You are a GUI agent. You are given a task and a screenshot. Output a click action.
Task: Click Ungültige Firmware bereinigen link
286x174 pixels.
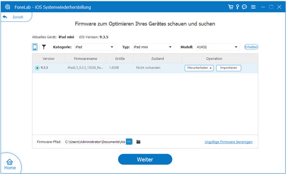(x=228, y=142)
